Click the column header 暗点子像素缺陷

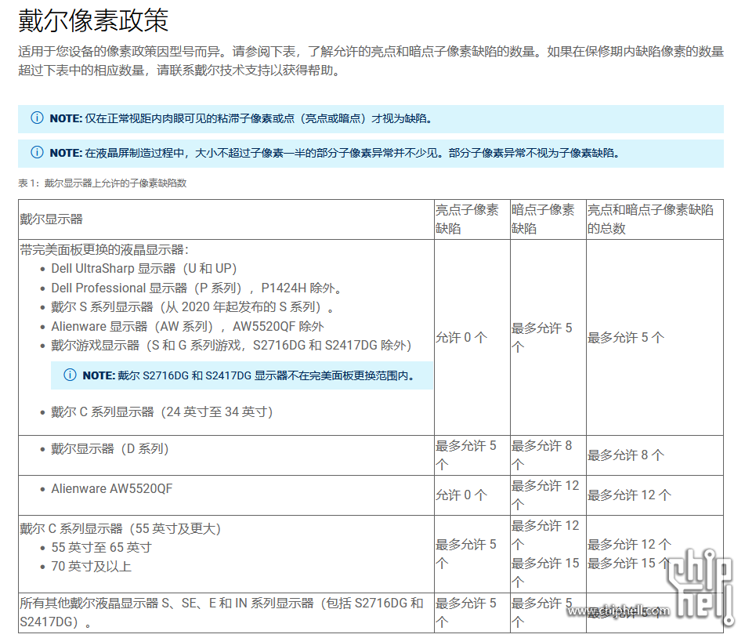543,219
